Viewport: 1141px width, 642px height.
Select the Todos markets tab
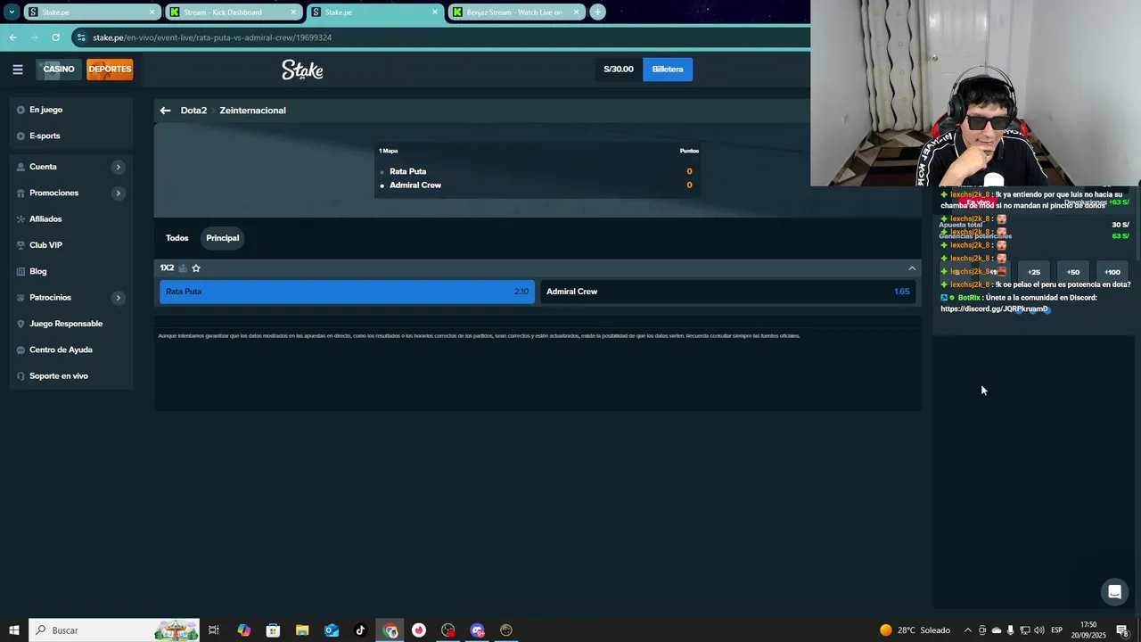(x=177, y=238)
